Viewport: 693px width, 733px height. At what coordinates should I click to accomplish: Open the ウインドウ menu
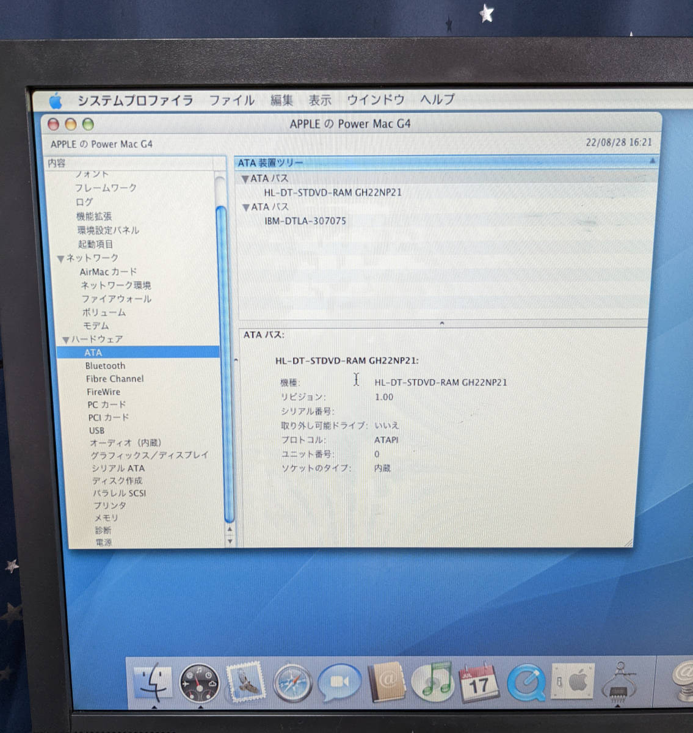click(376, 100)
